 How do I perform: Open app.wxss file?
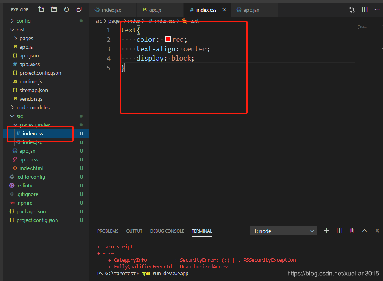click(x=46, y=65)
